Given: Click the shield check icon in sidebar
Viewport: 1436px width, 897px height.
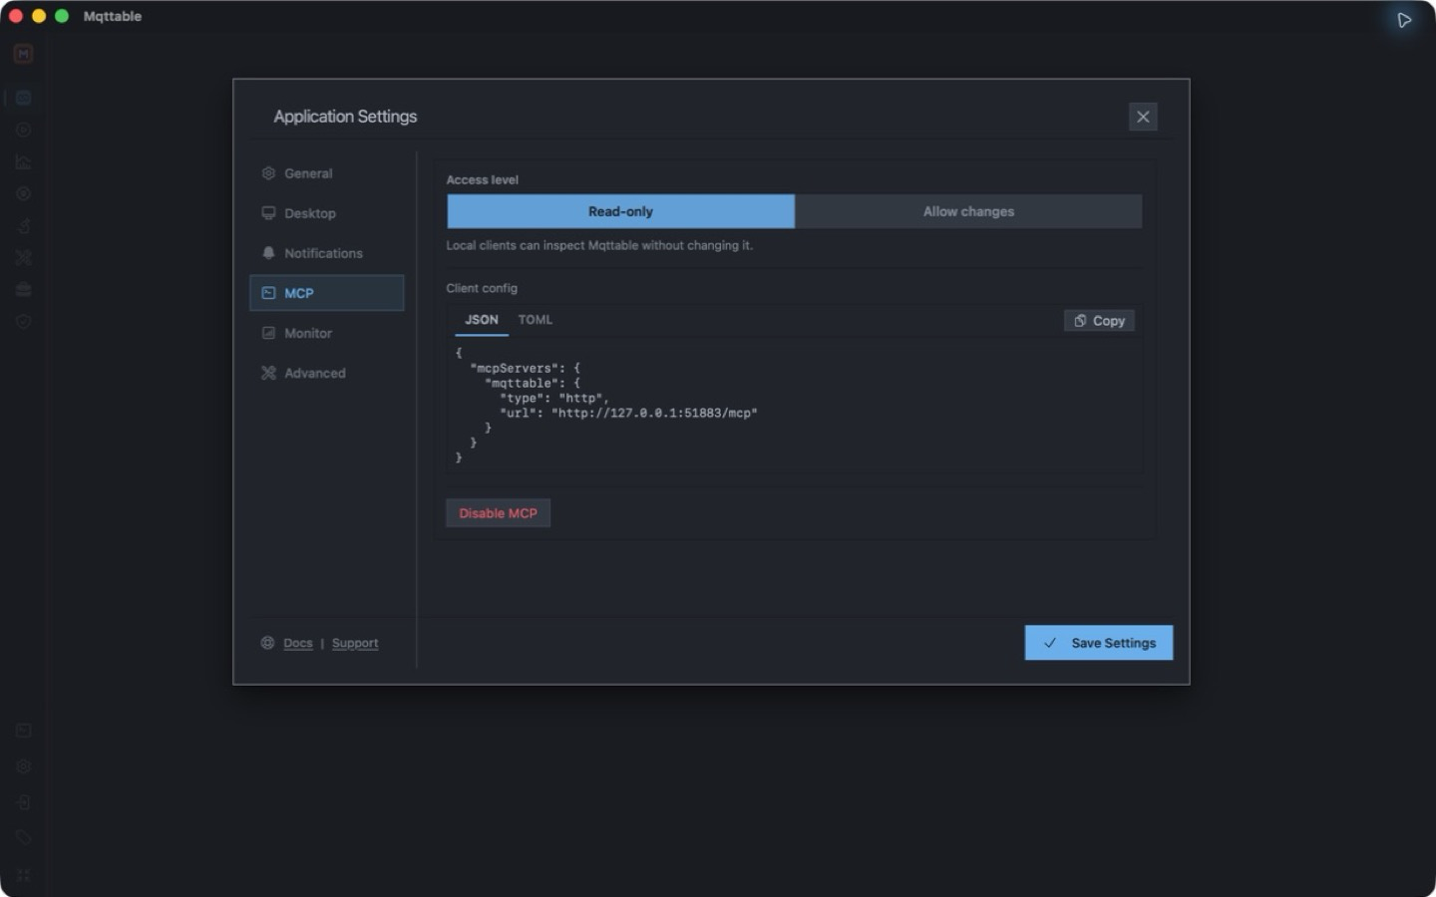Looking at the screenshot, I should tap(23, 321).
